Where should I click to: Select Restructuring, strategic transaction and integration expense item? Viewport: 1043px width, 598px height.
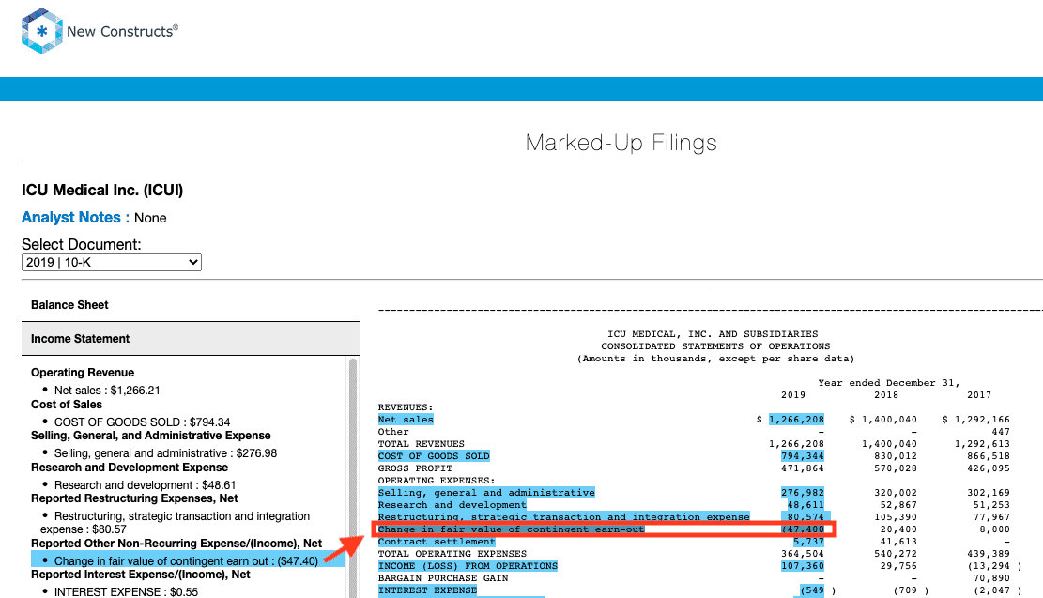(x=175, y=523)
